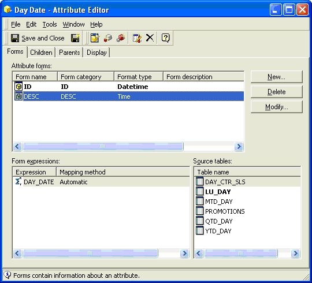
Task: Click the PROMOTIONS table icon
Action: pyautogui.click(x=199, y=211)
